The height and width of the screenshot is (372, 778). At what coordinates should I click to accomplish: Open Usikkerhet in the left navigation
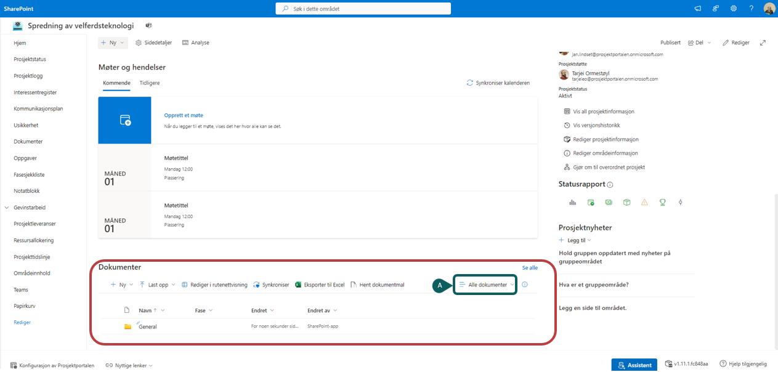[26, 125]
